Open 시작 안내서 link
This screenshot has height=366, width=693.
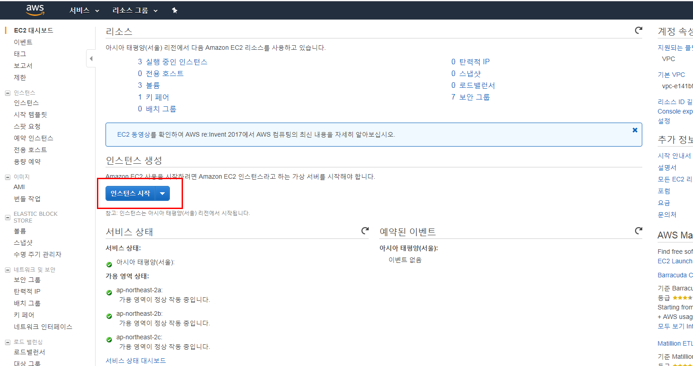pyautogui.click(x=674, y=156)
